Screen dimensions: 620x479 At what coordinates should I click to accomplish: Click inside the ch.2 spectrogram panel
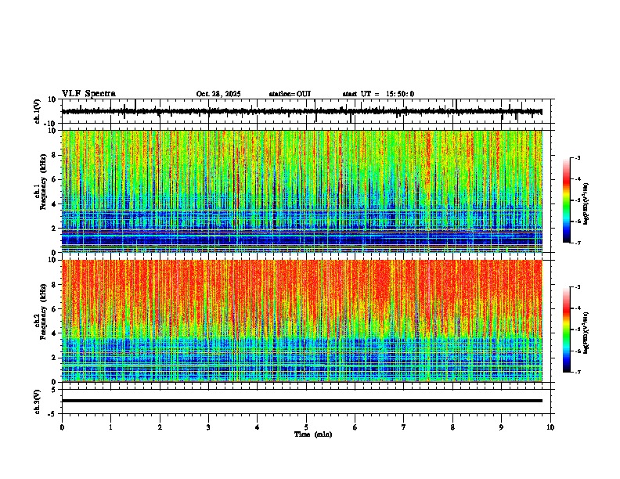(x=302, y=321)
